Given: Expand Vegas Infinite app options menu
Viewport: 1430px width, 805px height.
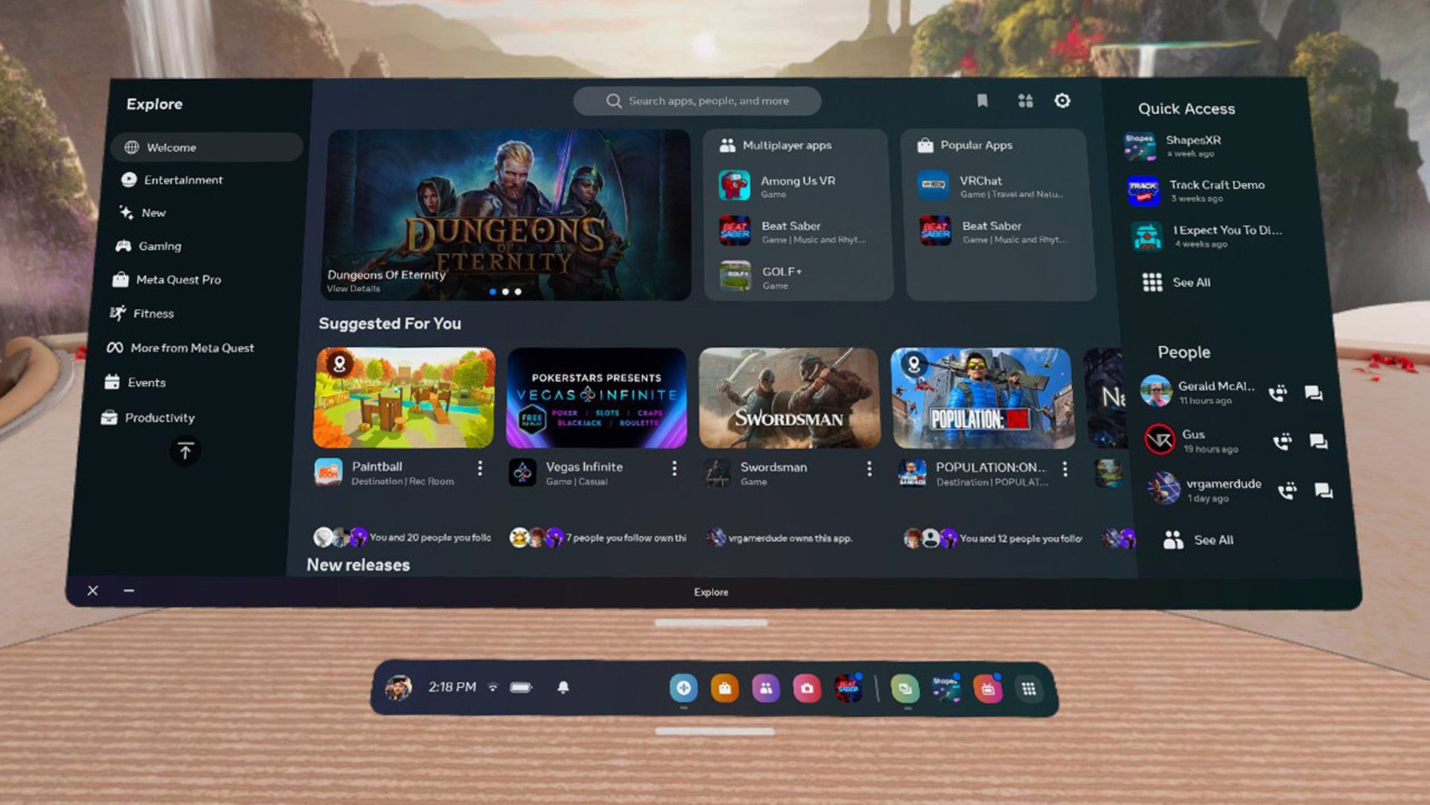Looking at the screenshot, I should click(675, 469).
